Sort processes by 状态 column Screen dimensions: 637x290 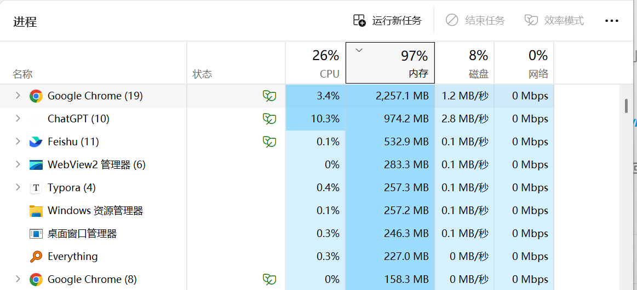[236, 63]
